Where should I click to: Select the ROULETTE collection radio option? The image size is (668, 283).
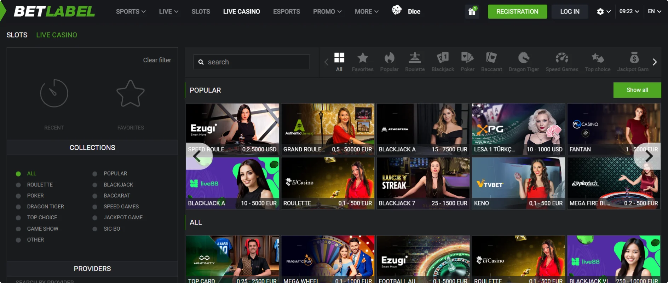click(34, 185)
